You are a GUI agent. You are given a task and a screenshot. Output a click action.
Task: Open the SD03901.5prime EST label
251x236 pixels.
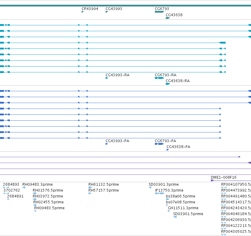(188, 214)
